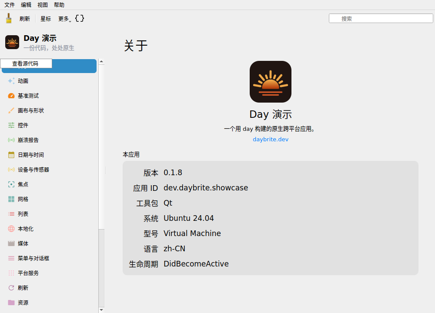The image size is (435, 313).
Task: Show the 网格 demo page
Action: (x=49, y=199)
